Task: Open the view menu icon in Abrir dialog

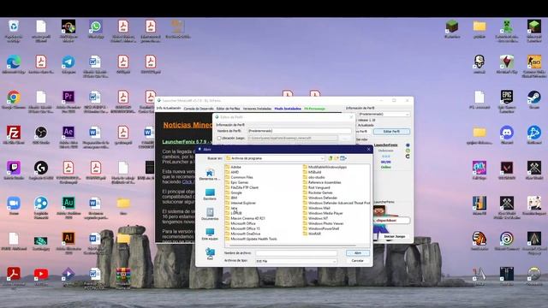Action: (x=343, y=158)
